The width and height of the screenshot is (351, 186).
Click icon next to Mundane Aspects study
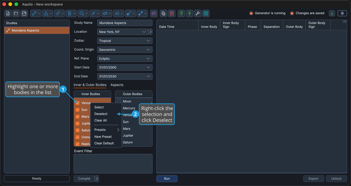pyautogui.click(x=8, y=30)
